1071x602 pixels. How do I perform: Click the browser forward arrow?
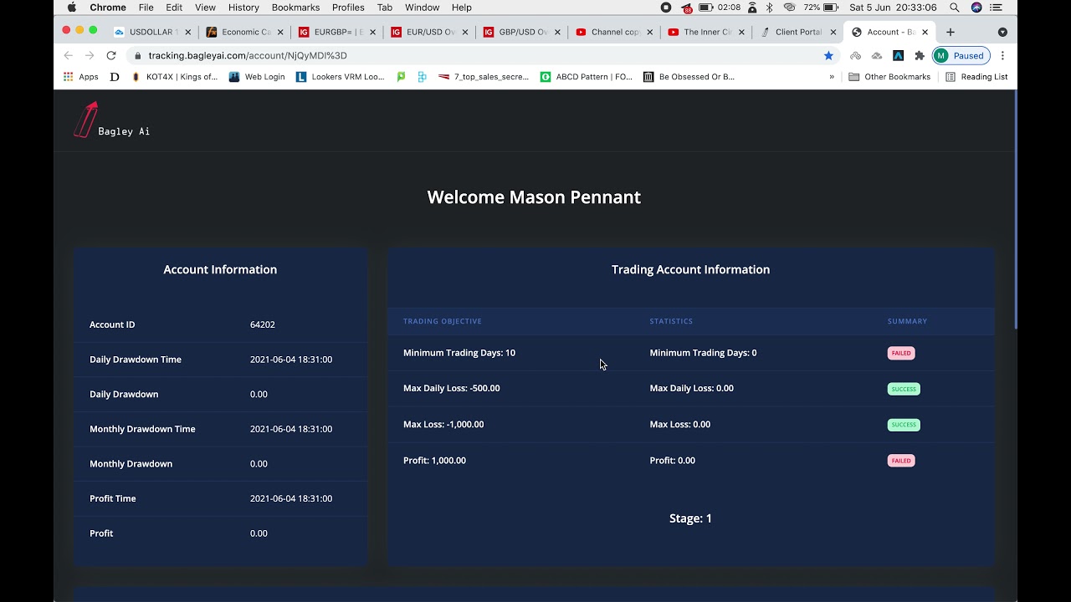(90, 55)
